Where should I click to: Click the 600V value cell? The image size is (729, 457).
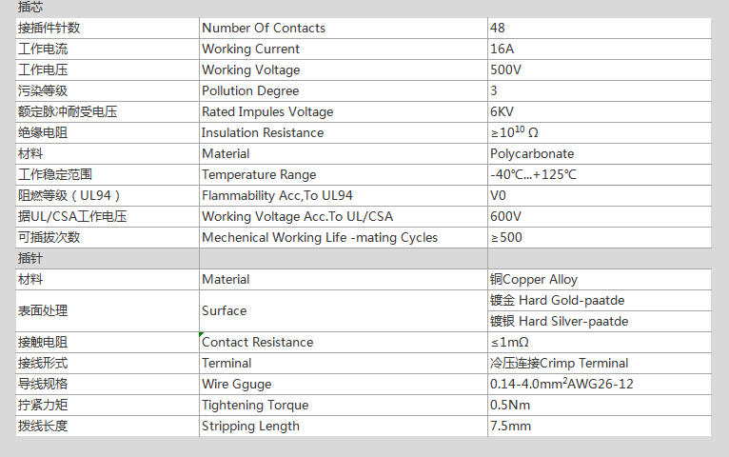505,216
